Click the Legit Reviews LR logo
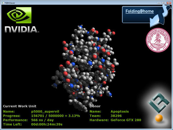The width and height of the screenshot is (173, 130). (159, 103)
